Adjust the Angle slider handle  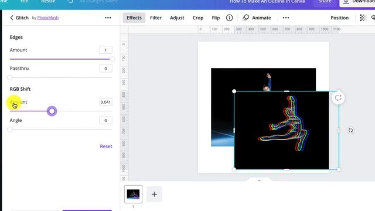10,130
